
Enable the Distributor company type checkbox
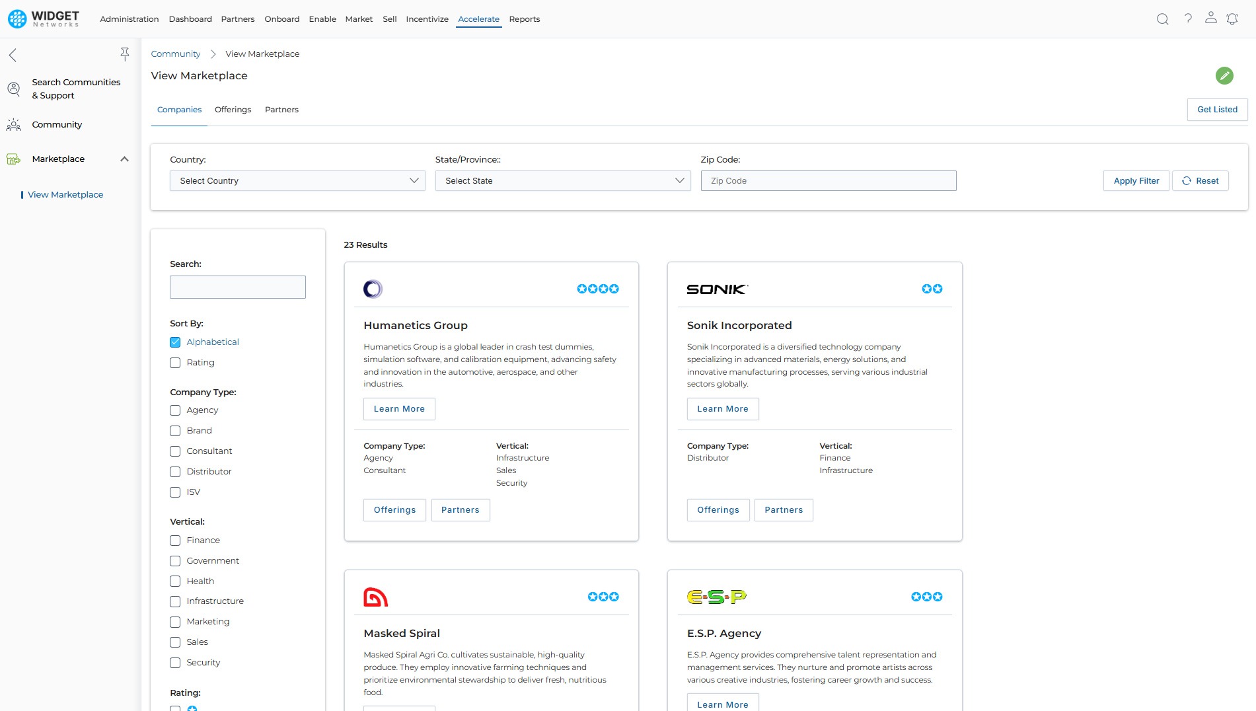point(175,472)
